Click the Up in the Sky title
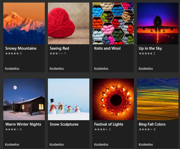This screenshot has width=180, height=149. 150,48
